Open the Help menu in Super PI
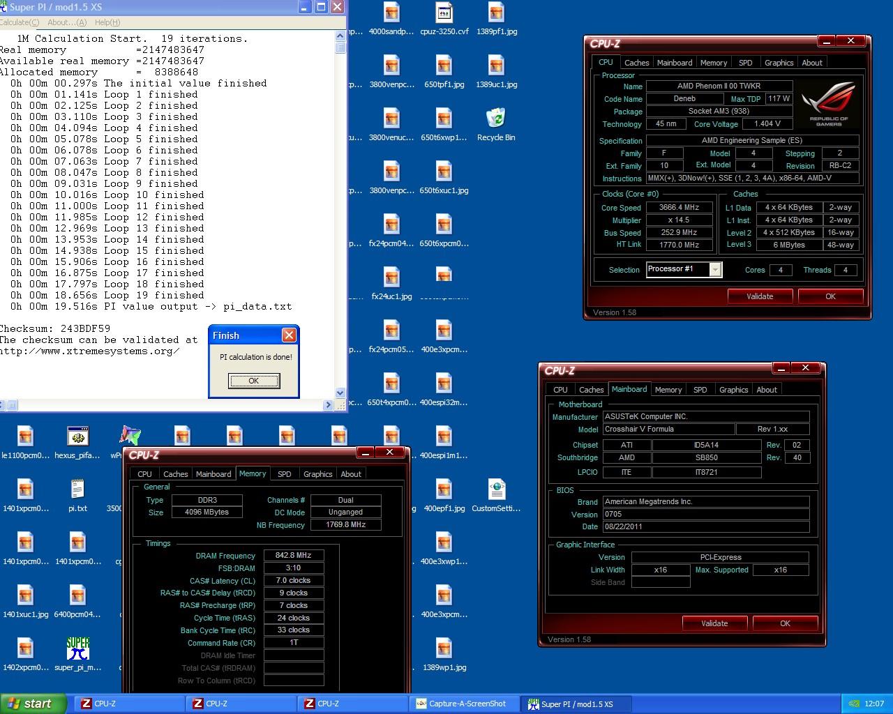The image size is (893, 714). coord(107,22)
